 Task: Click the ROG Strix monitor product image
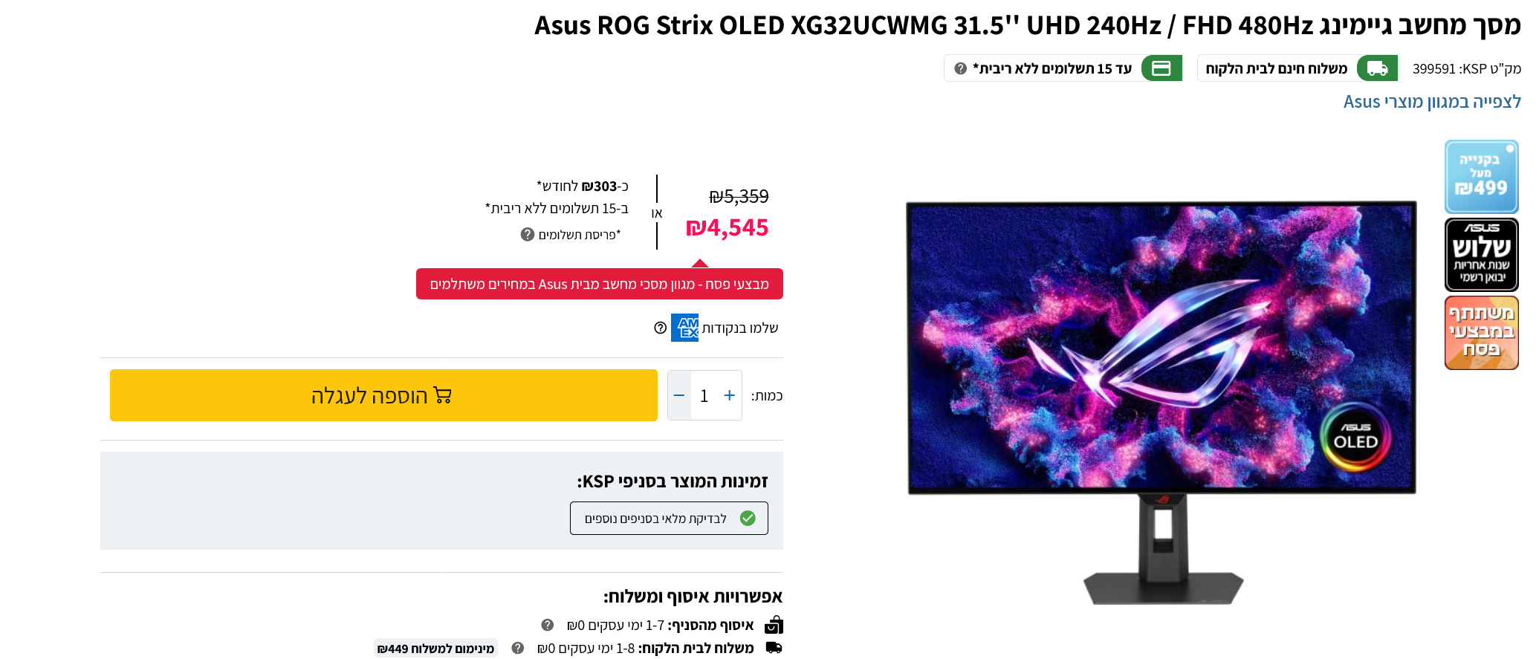1161,401
